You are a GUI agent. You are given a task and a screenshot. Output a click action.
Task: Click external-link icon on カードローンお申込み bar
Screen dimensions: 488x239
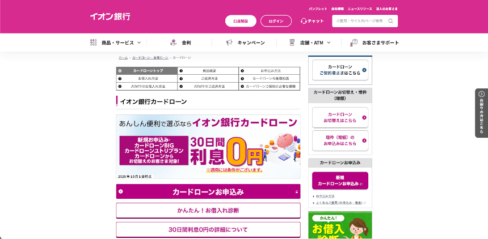[x=297, y=192]
